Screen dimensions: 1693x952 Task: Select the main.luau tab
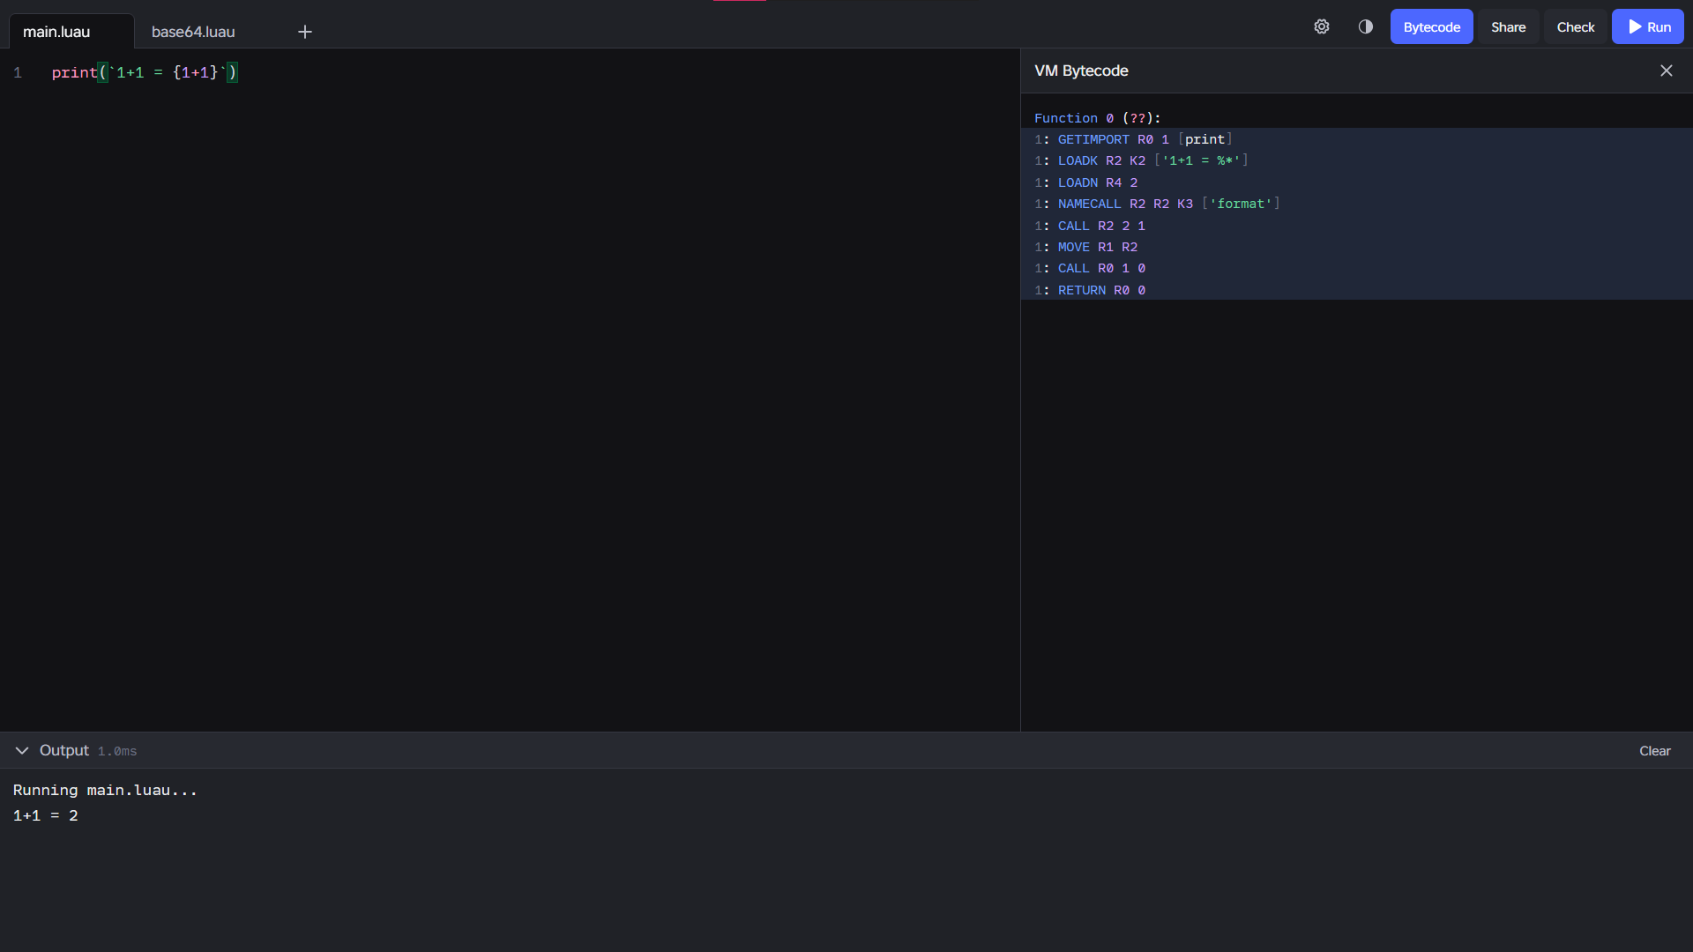56,32
